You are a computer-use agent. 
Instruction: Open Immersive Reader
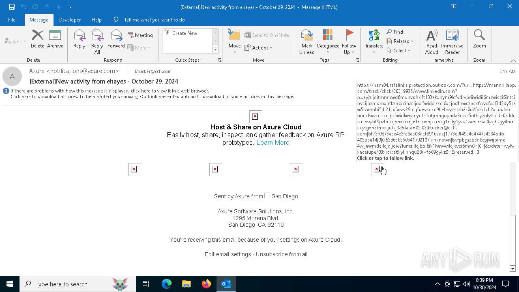pyautogui.click(x=452, y=41)
